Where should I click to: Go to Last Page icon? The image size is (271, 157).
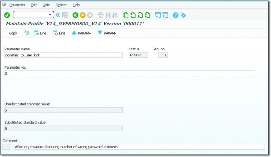[x=147, y=15]
